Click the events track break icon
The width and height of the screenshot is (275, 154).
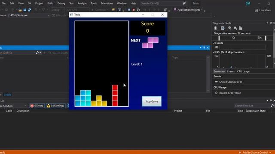coord(217,47)
